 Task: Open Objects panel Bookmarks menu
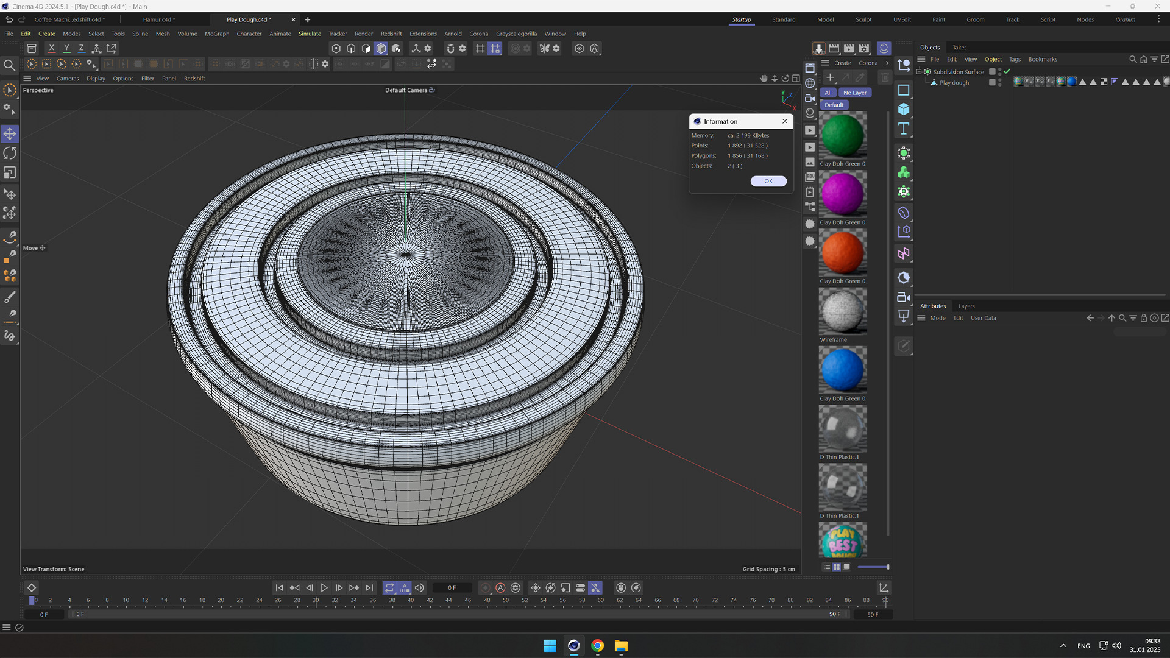1043,59
